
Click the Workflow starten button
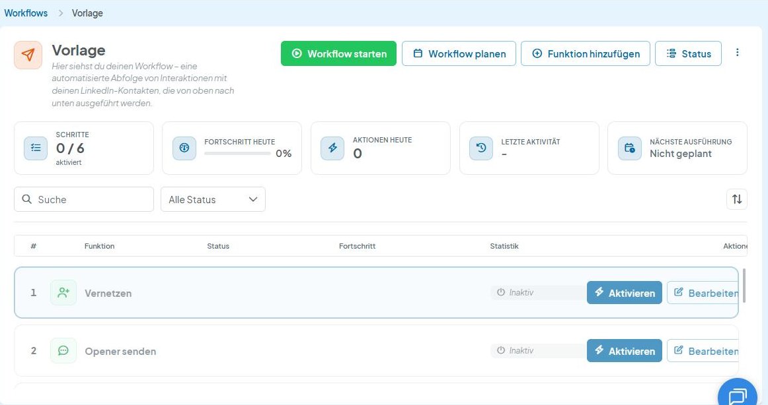(338, 53)
